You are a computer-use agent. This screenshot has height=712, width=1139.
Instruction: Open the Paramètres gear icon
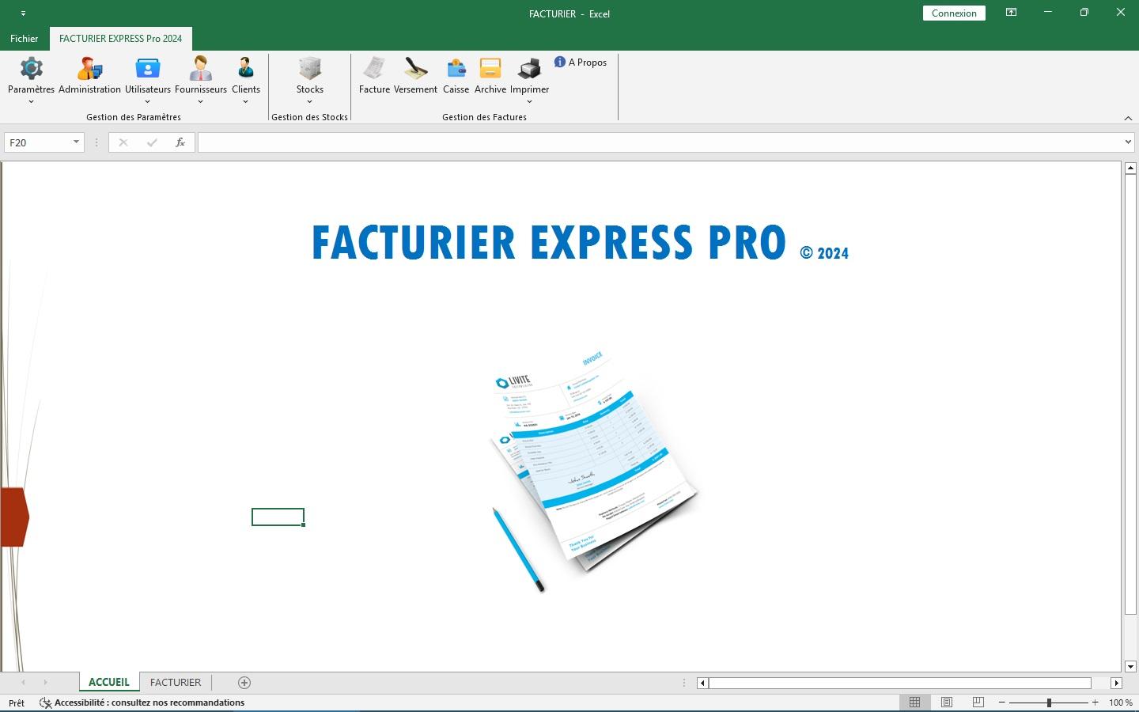(x=31, y=69)
